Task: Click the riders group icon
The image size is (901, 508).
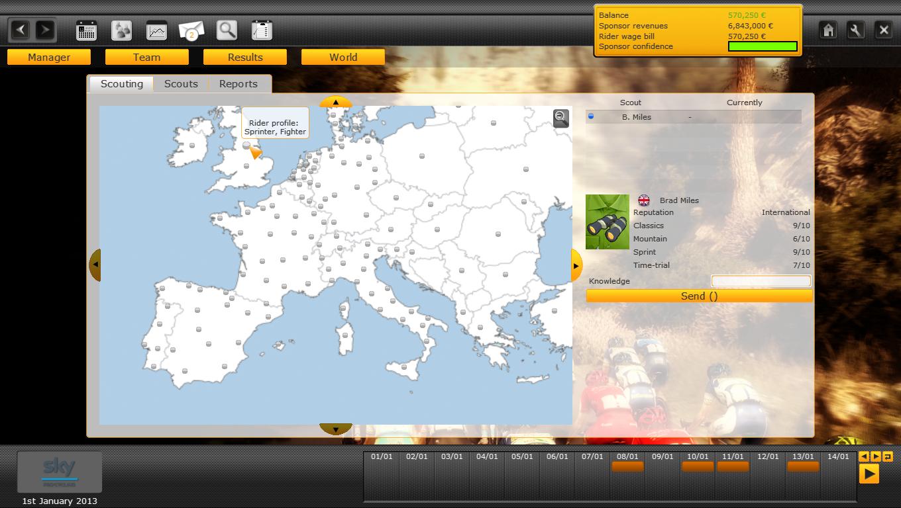Action: (121, 30)
